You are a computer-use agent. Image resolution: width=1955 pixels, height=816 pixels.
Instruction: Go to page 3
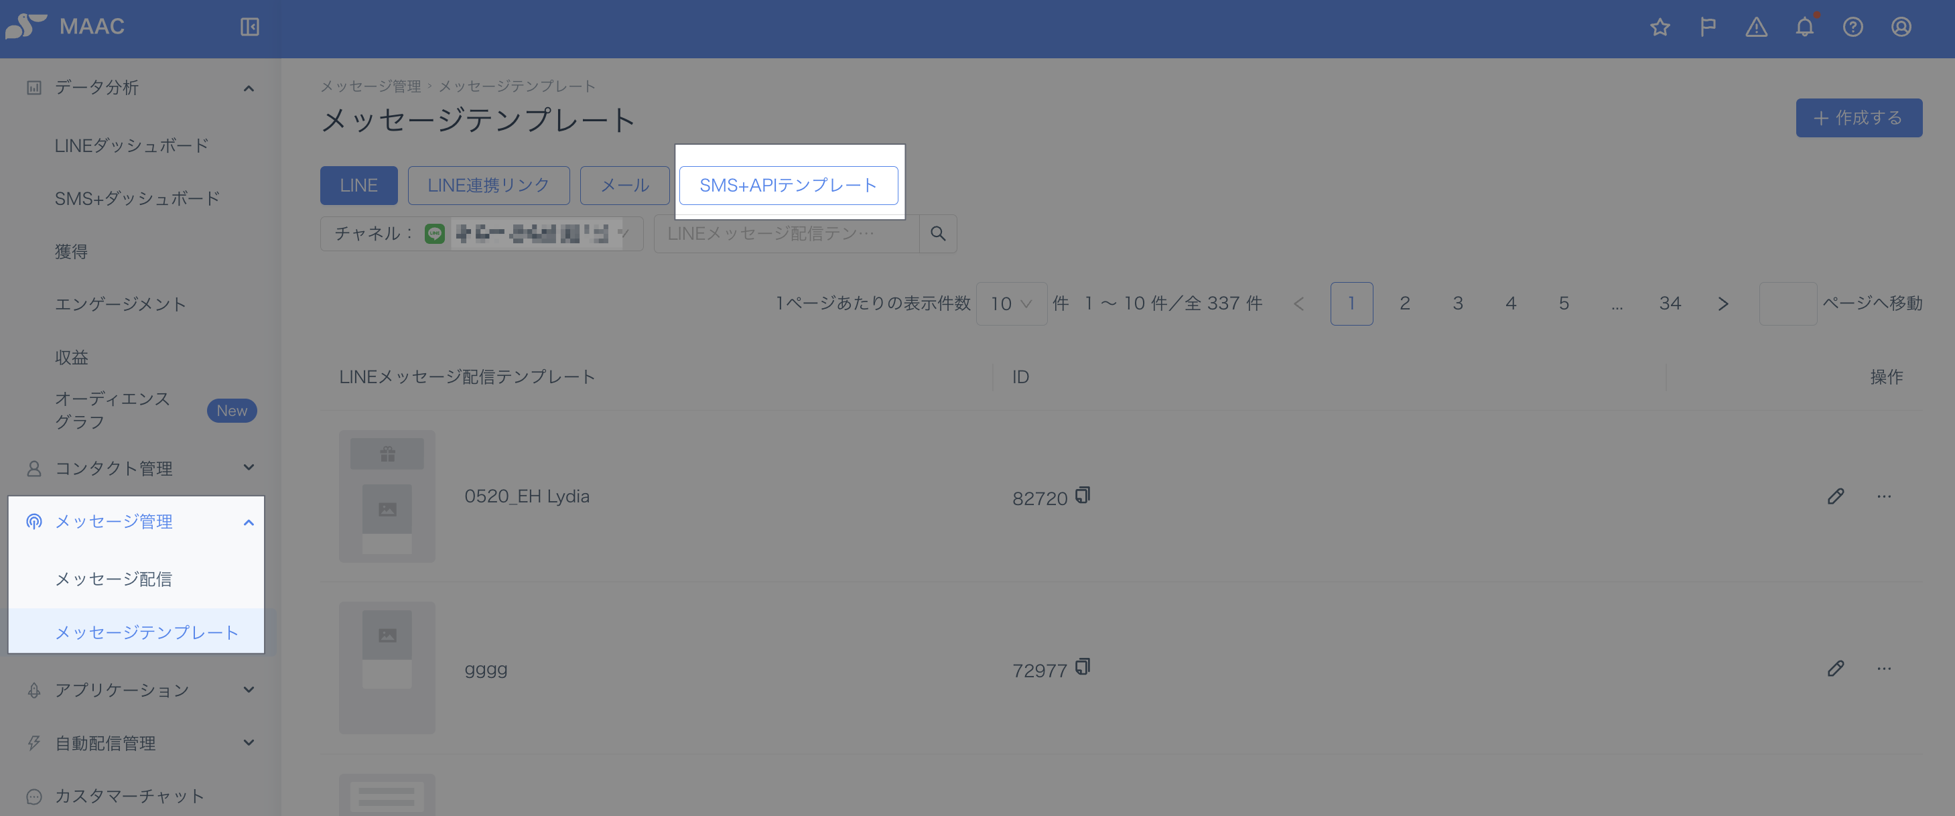[1458, 303]
